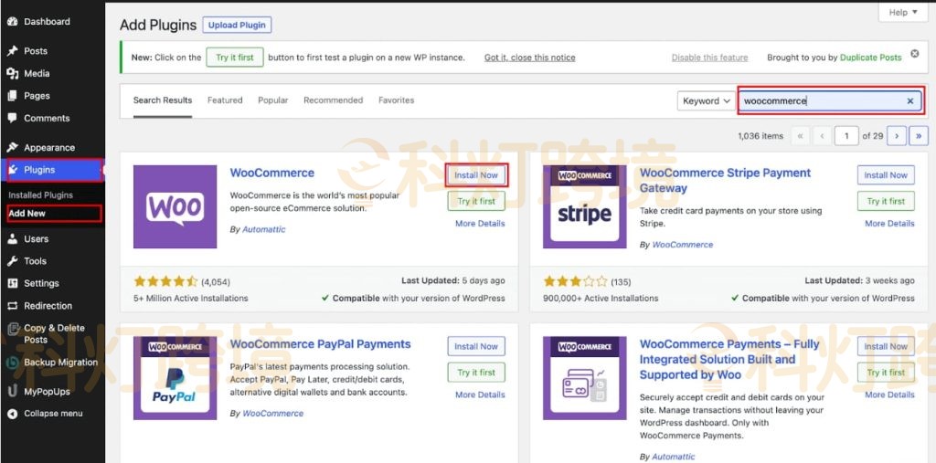The width and height of the screenshot is (936, 463).
Task: Click the Plugins plug icon
Action: pyautogui.click(x=13, y=170)
